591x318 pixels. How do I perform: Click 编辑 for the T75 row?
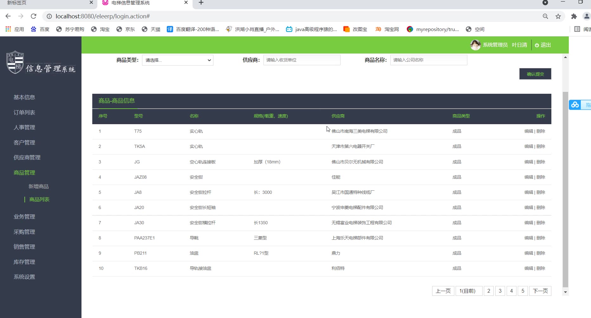coord(529,131)
